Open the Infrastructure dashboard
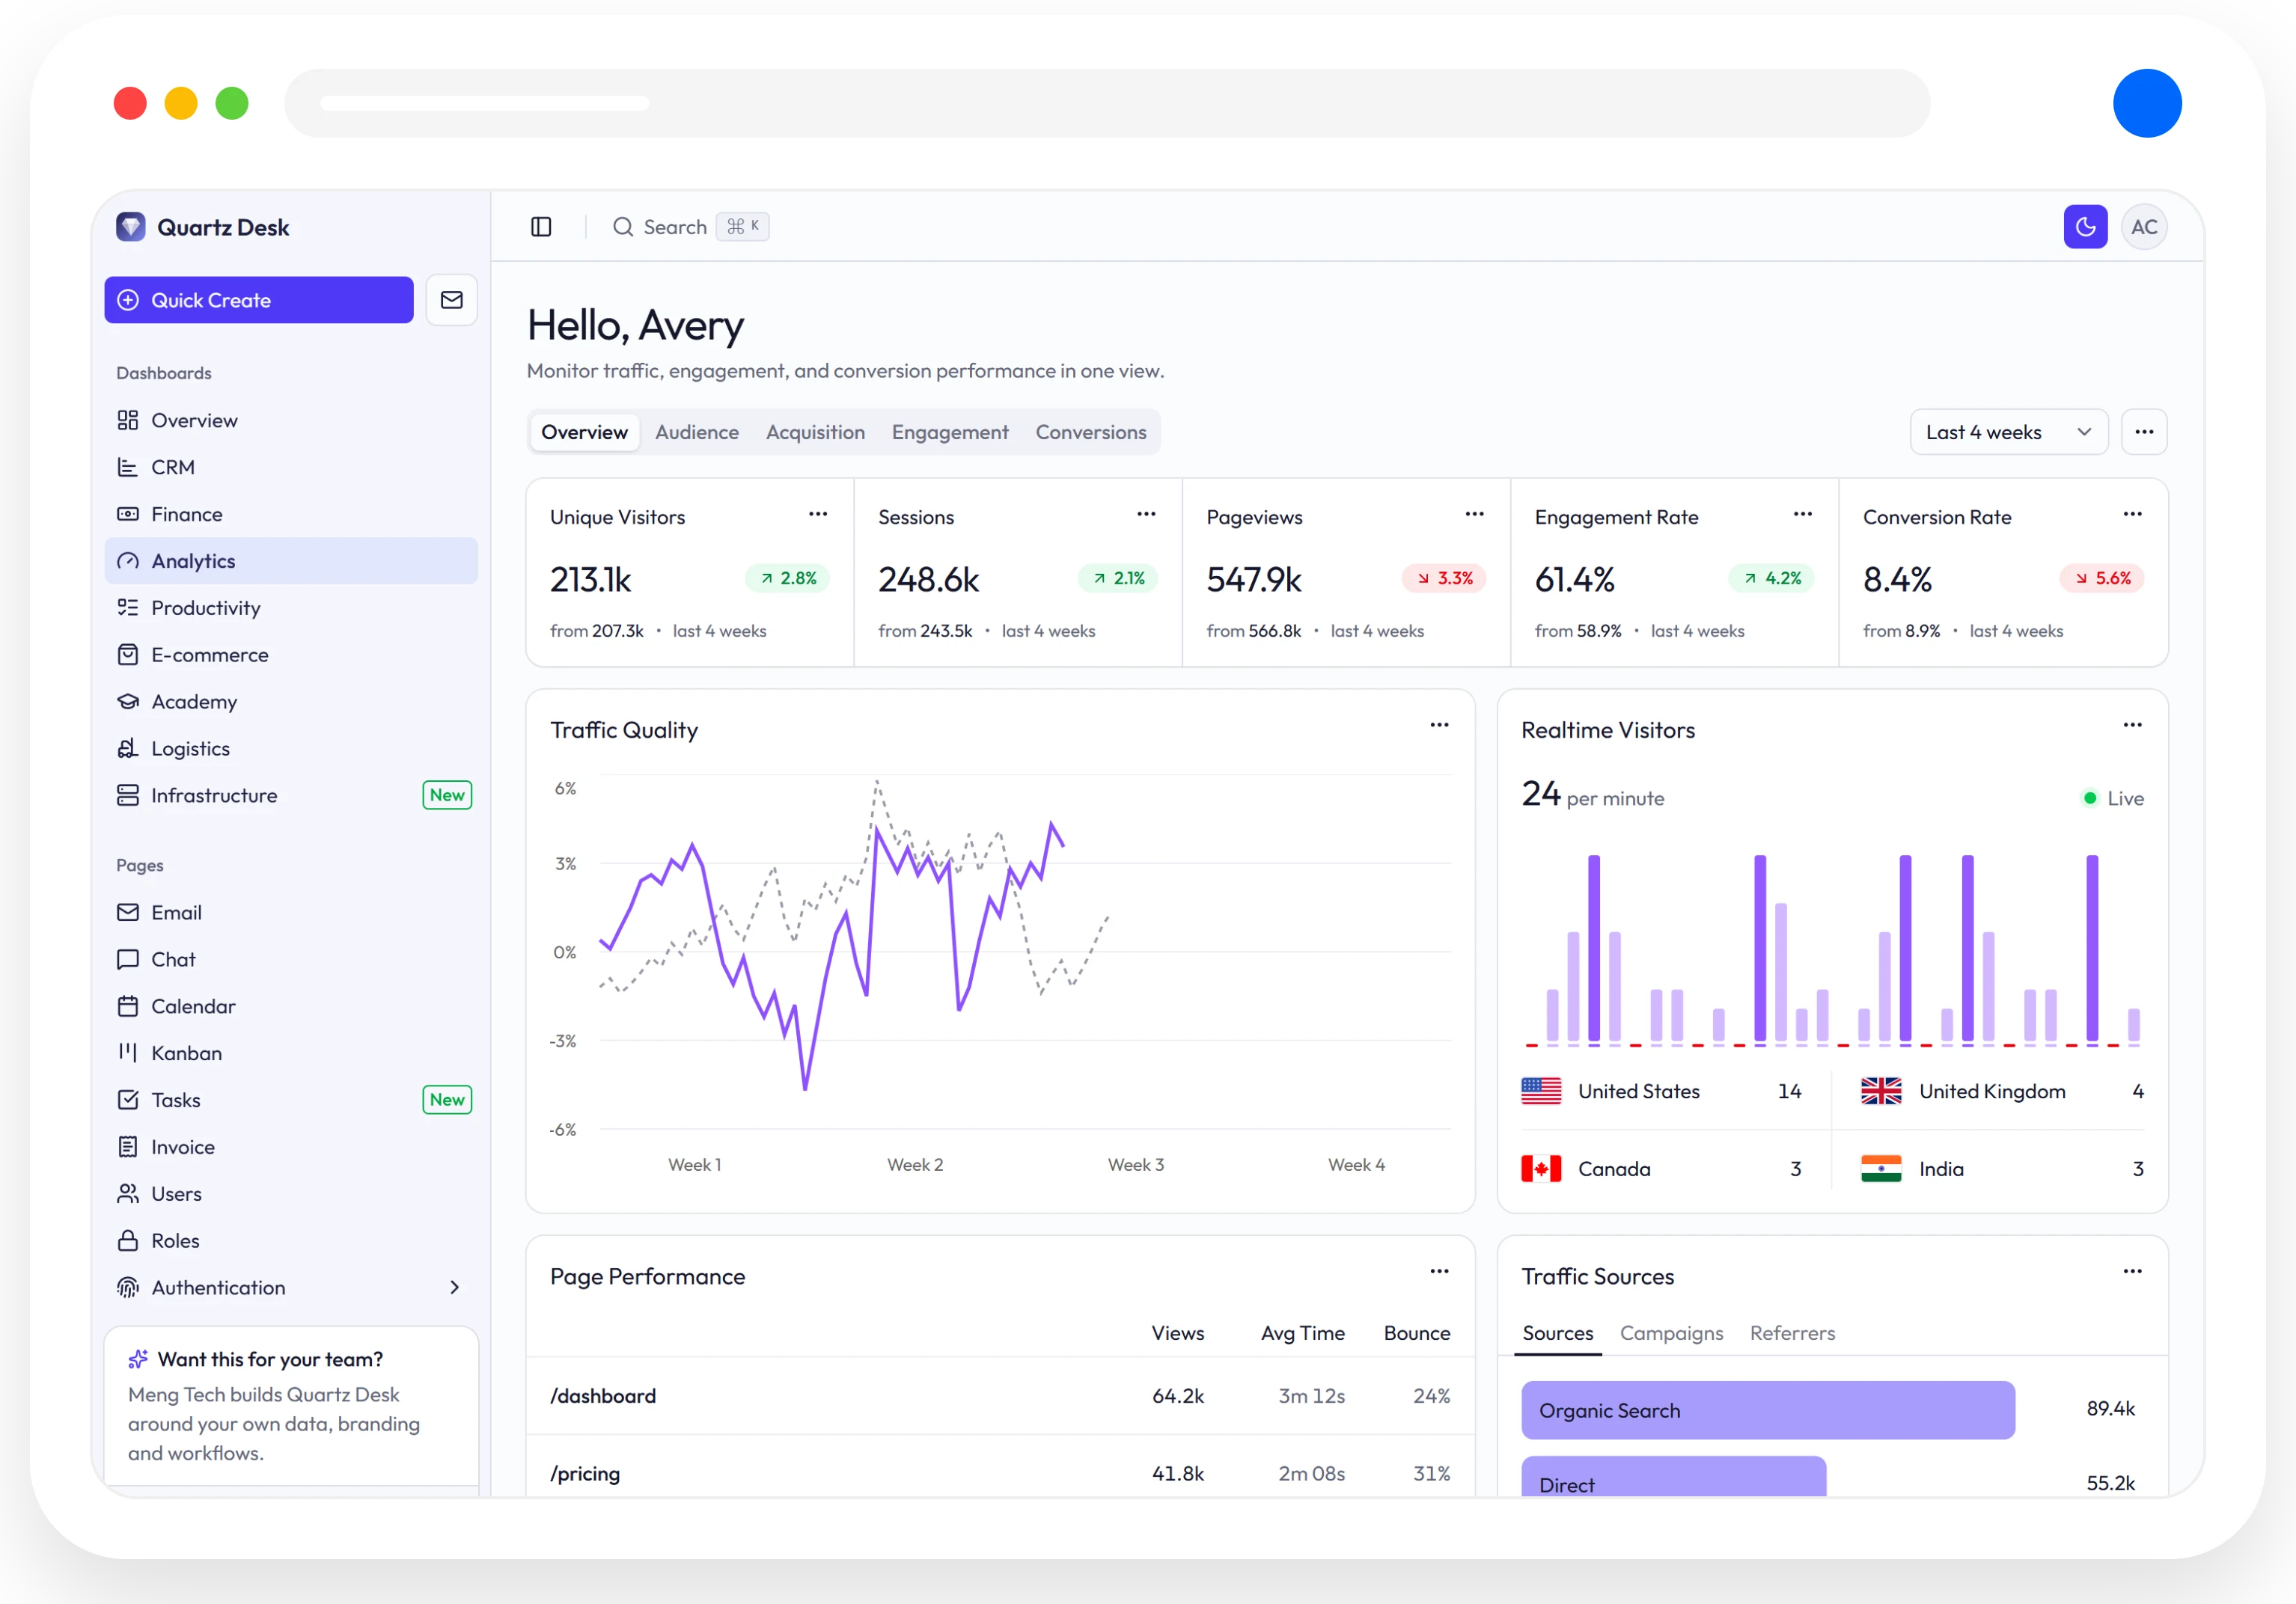The height and width of the screenshot is (1604, 2296). coord(291,795)
